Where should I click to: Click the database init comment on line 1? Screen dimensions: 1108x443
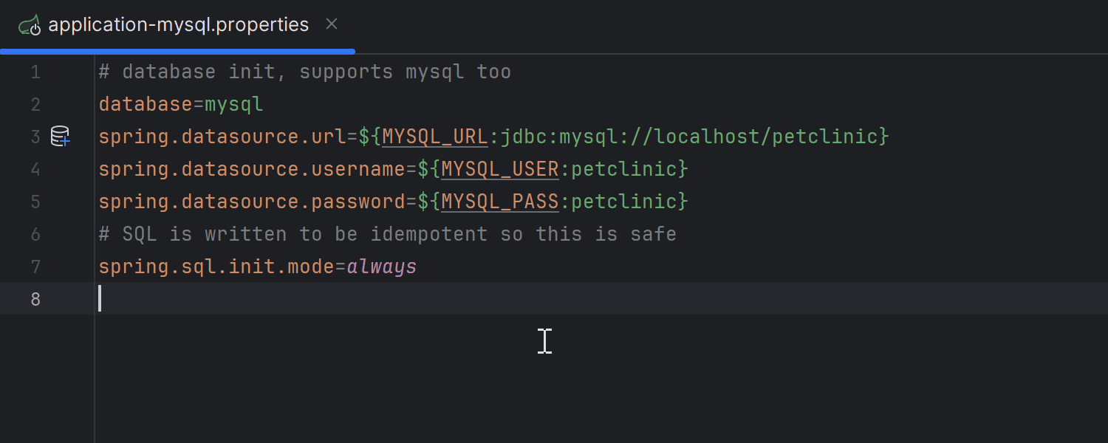coord(303,71)
